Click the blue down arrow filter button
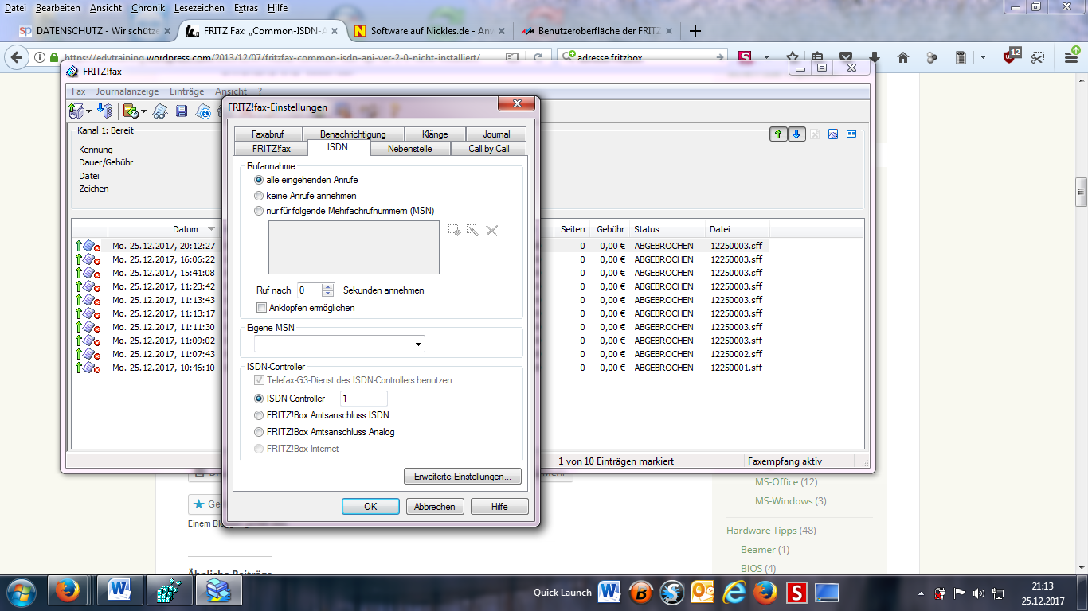This screenshot has width=1088, height=611. click(796, 134)
